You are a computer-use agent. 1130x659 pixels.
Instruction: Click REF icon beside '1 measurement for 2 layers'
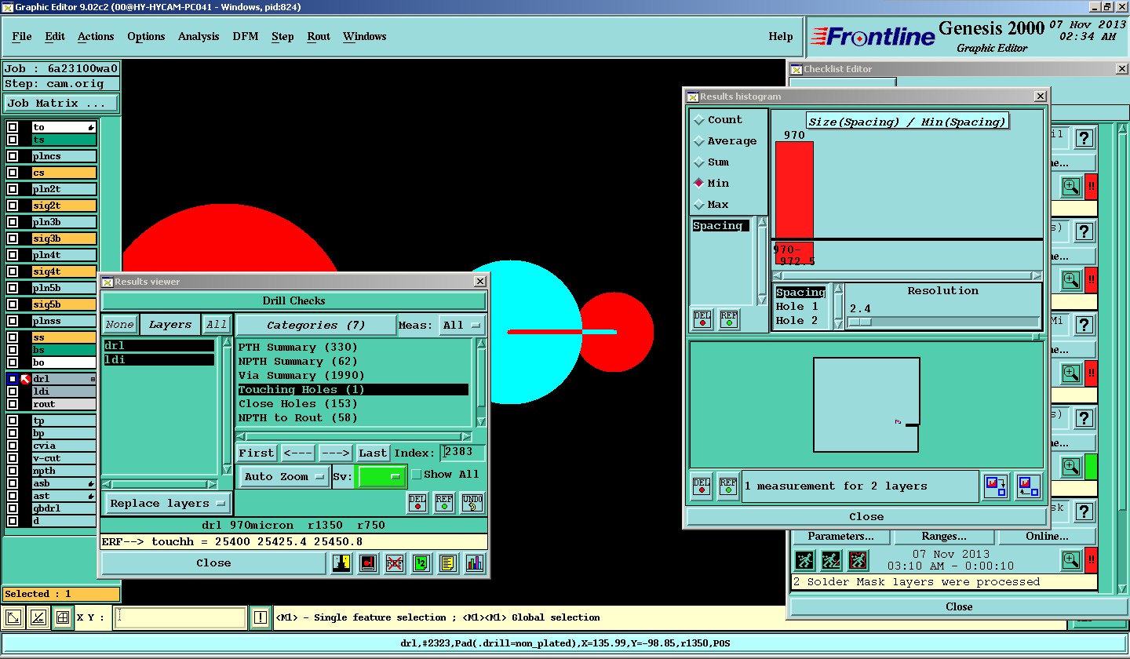728,486
